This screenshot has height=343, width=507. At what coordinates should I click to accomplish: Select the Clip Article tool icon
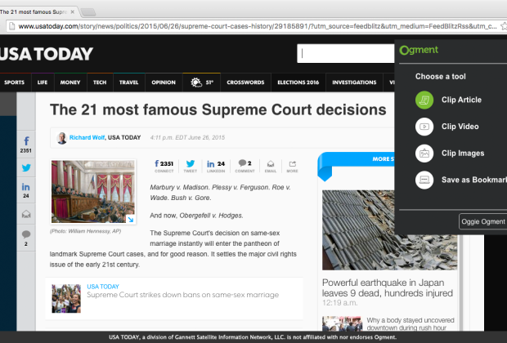pyautogui.click(x=424, y=100)
